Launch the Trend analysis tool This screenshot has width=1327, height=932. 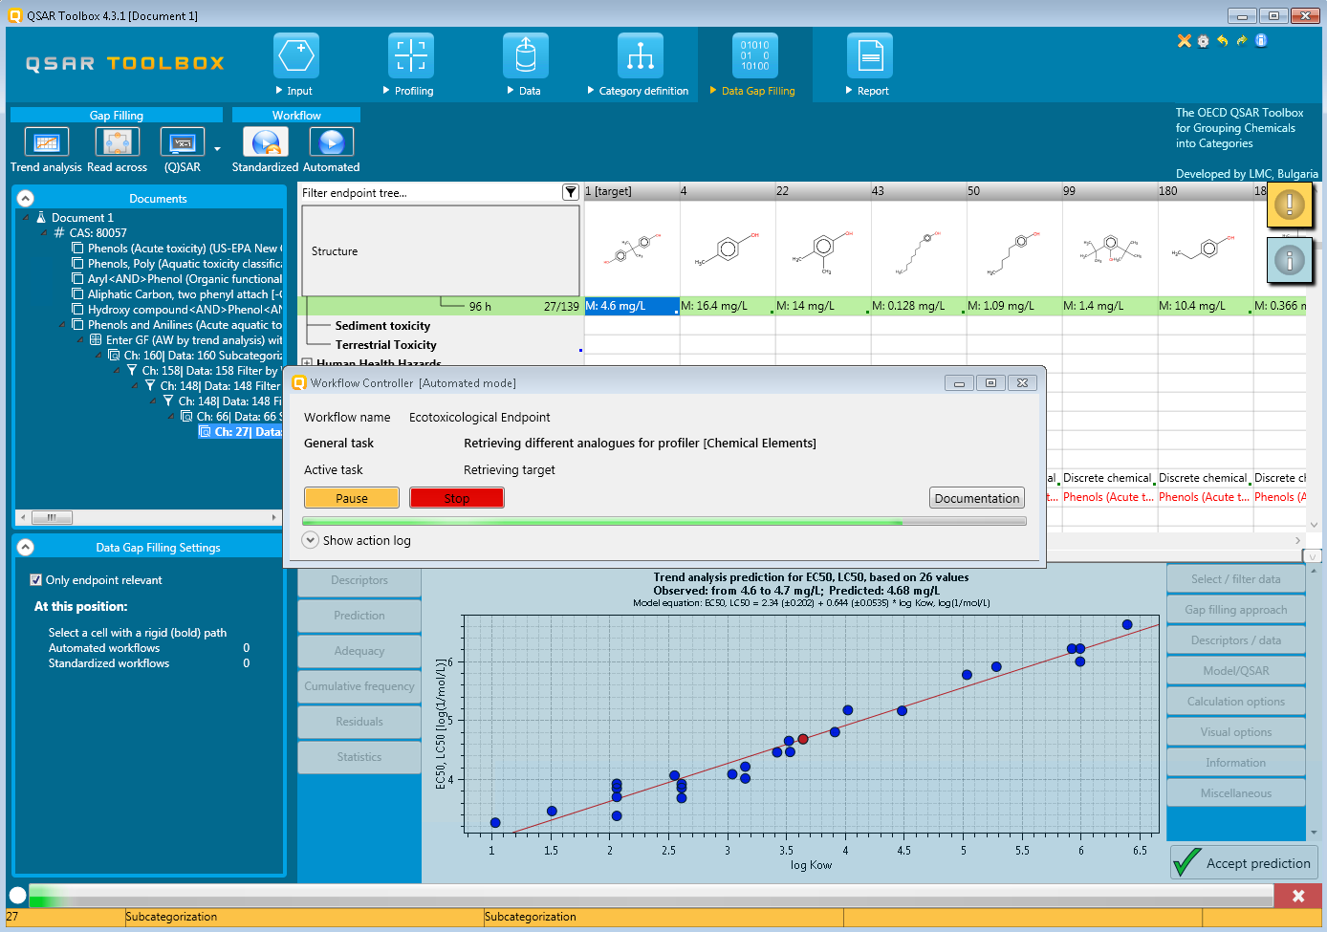pos(46,142)
